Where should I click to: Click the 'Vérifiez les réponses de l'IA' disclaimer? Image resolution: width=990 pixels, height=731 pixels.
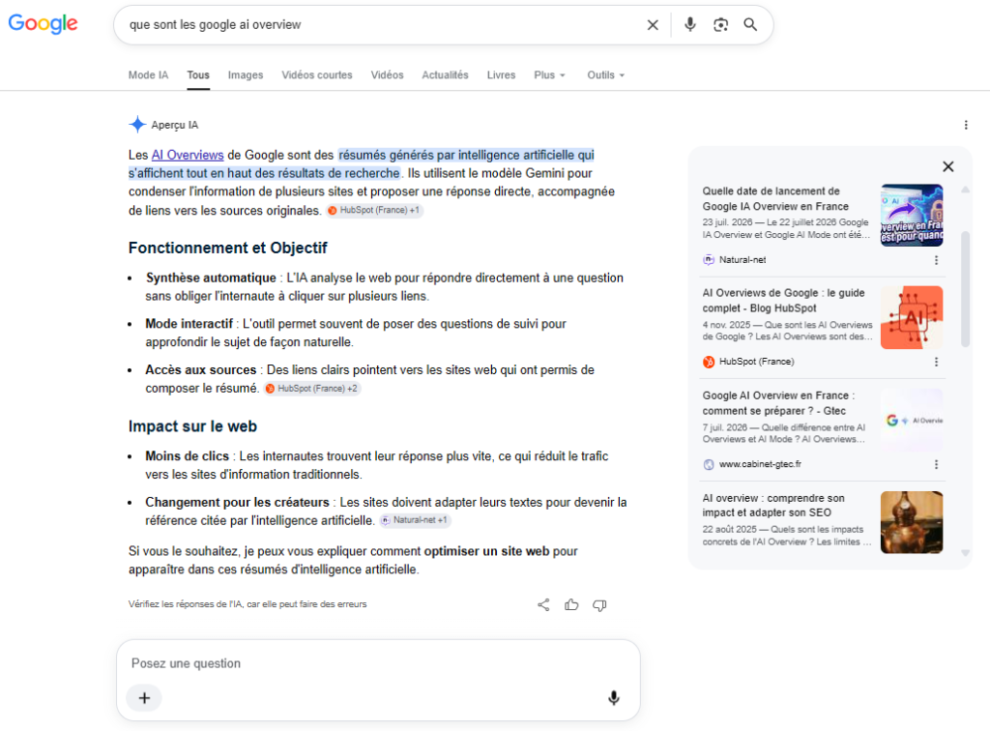[x=247, y=604]
